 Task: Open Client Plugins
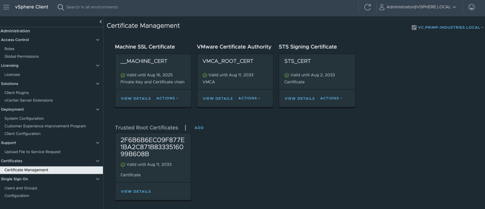[16, 93]
